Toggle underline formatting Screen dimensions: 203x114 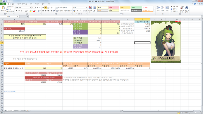[x=21, y=11]
